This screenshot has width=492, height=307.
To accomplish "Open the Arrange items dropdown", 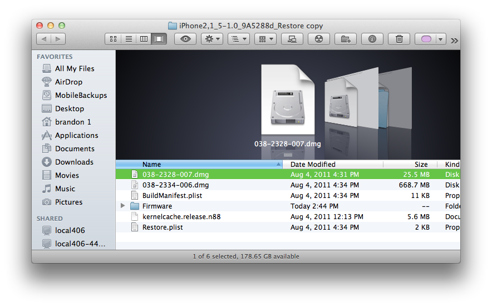I will click(x=265, y=39).
